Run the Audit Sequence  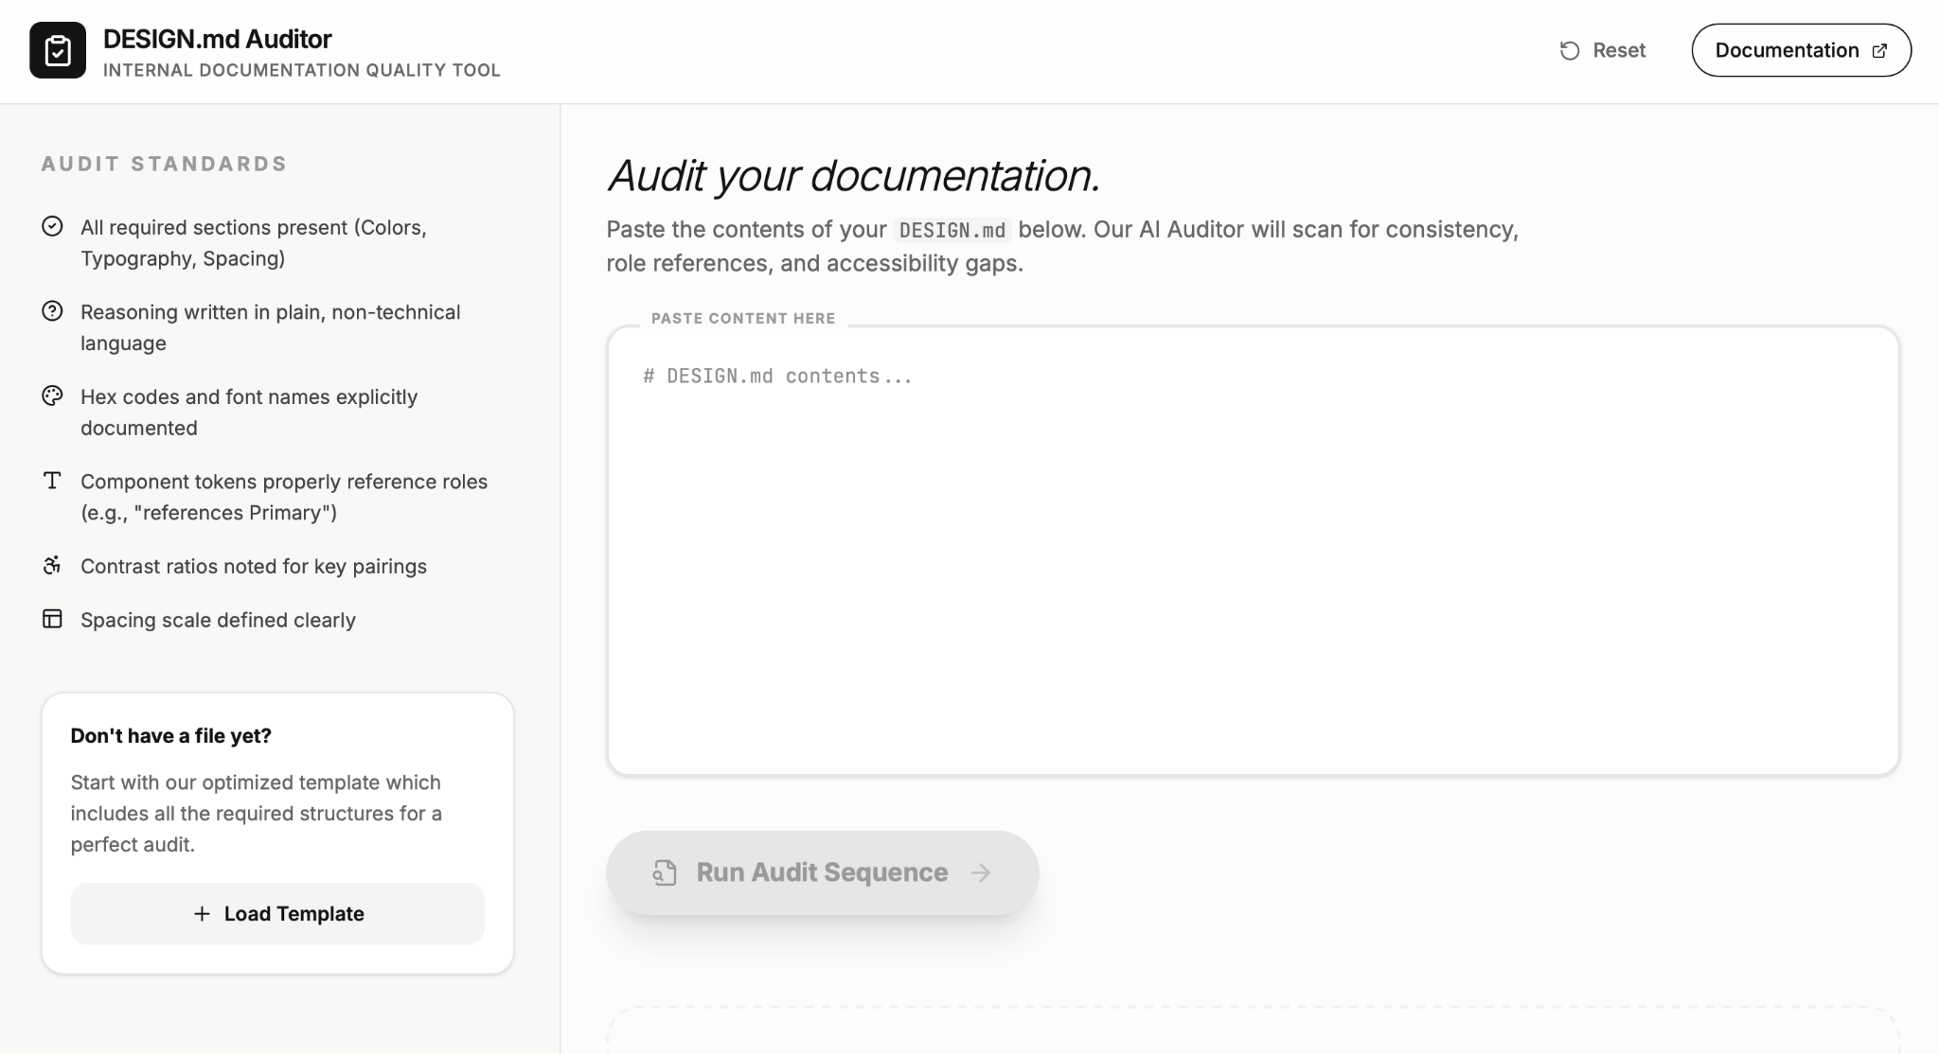point(822,872)
